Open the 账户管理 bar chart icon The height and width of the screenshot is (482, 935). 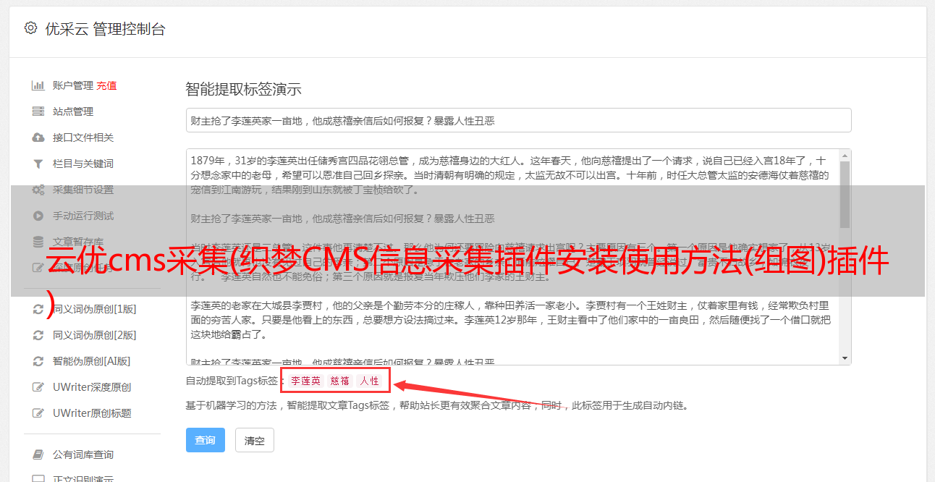[x=38, y=85]
